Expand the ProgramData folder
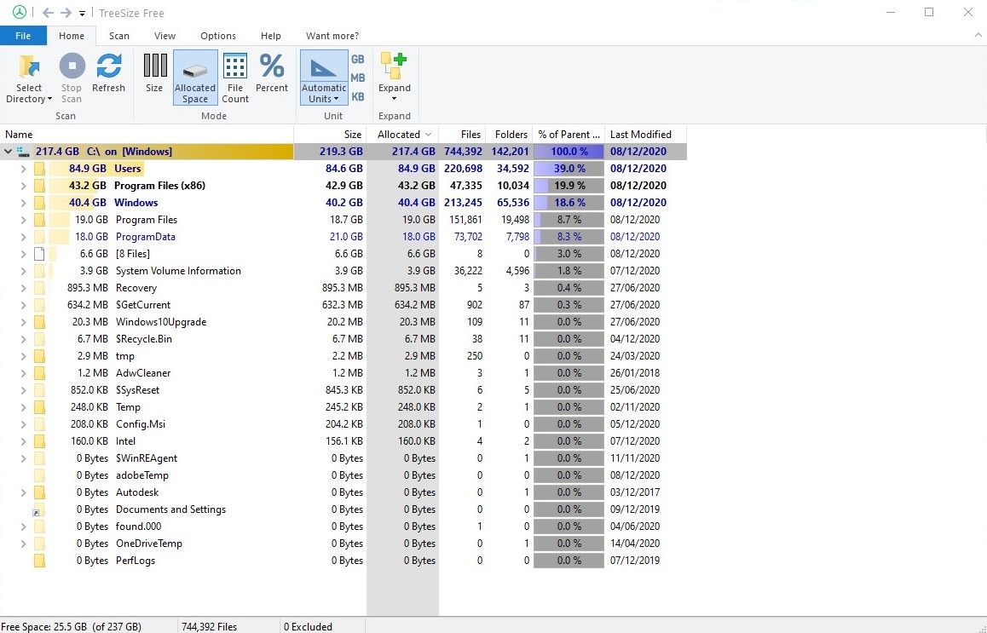The height and width of the screenshot is (633, 987). pyautogui.click(x=23, y=237)
